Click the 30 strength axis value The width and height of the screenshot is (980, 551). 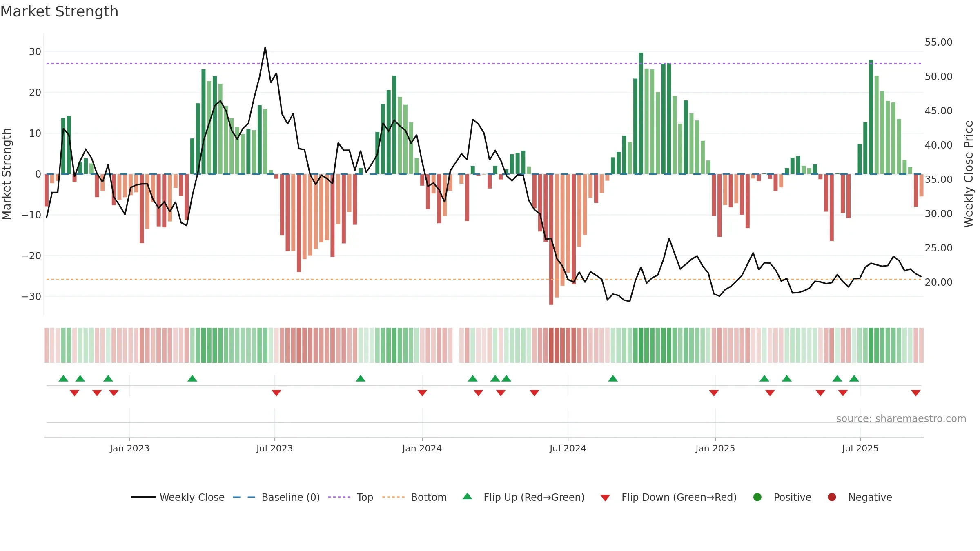point(35,52)
